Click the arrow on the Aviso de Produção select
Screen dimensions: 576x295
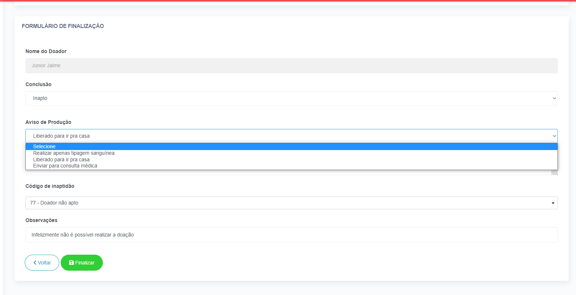(555, 136)
